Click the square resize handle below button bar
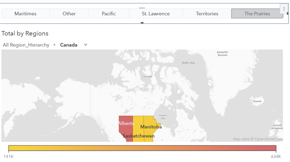Image resolution: width=290 pixels, height=162 pixels. (x=142, y=23)
